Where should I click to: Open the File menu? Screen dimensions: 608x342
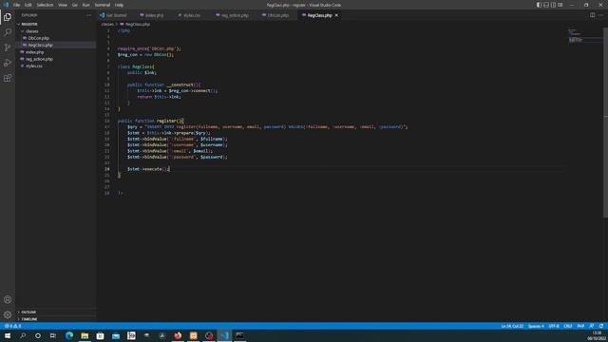pos(17,5)
